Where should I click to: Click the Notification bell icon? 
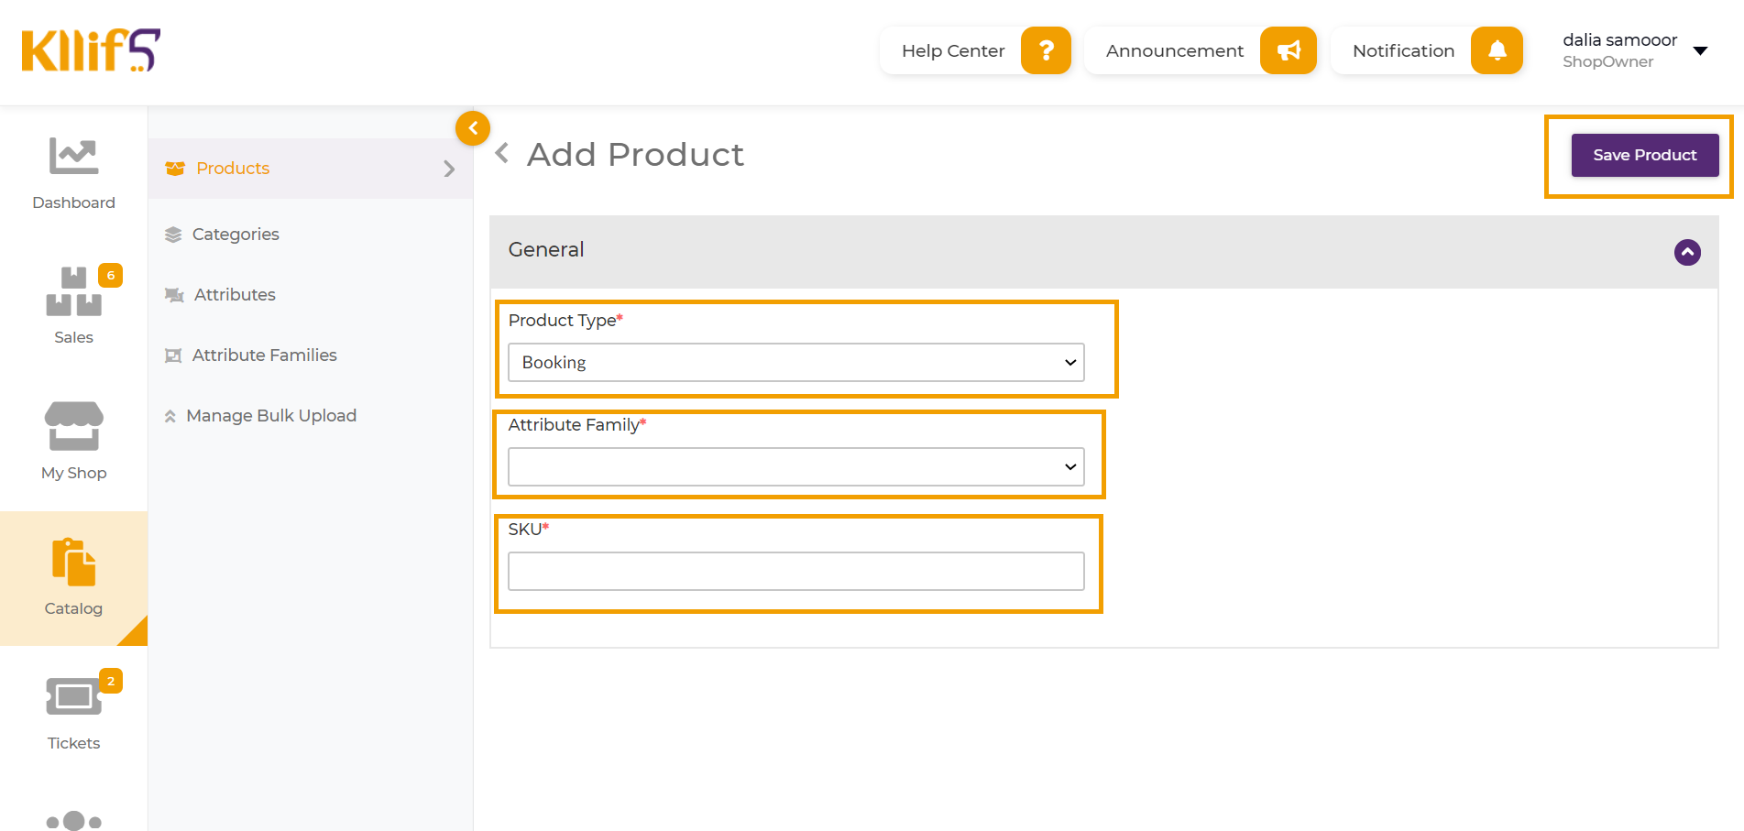(1497, 50)
